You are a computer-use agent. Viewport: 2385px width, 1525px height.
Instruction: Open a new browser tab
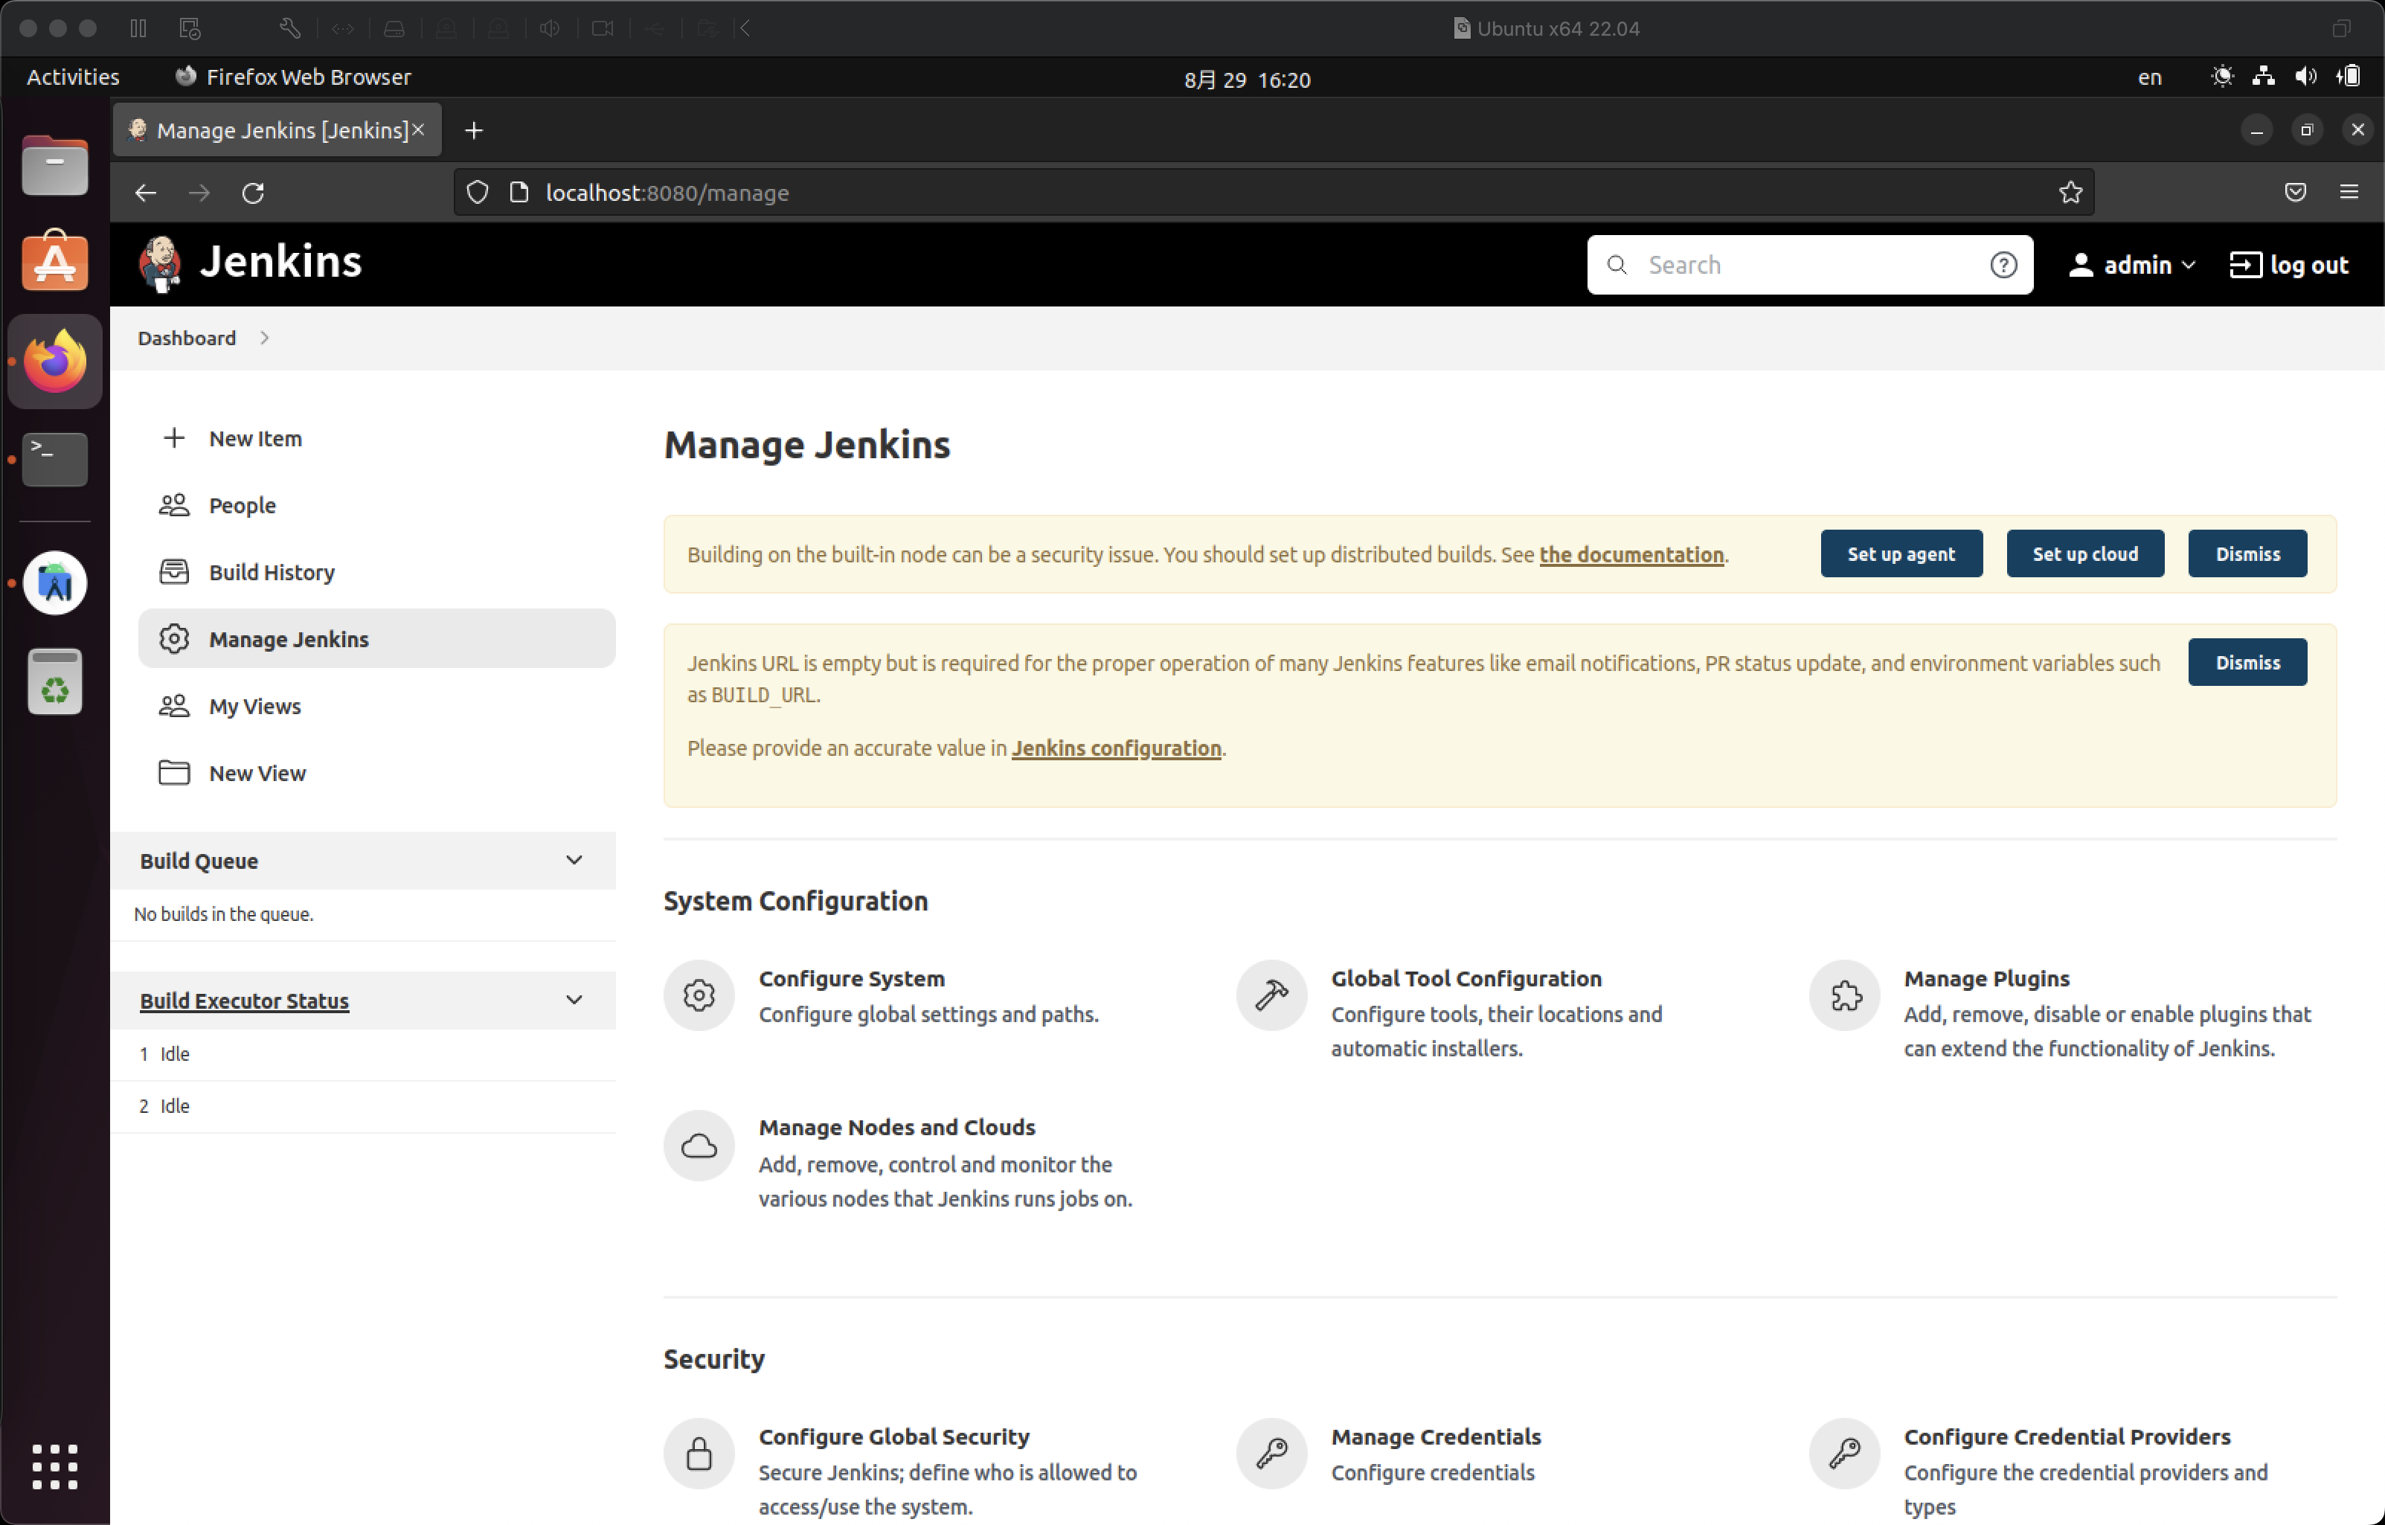coord(473,129)
